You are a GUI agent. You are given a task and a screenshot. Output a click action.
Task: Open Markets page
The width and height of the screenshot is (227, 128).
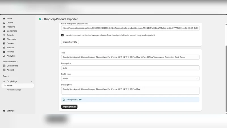tap(10, 48)
